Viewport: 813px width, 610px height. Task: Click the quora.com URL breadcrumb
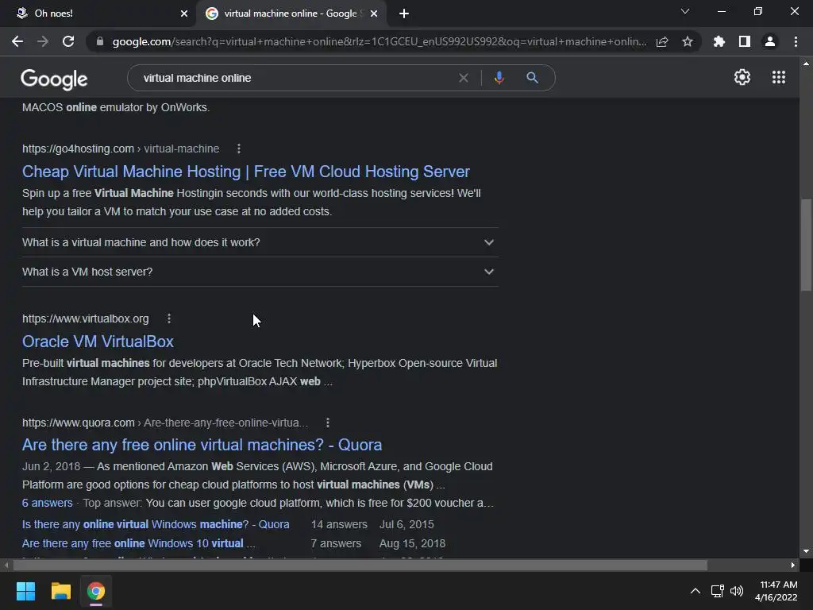(165, 423)
